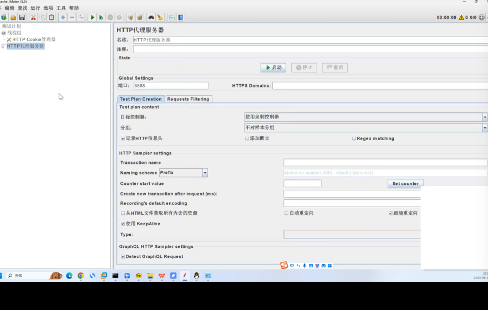Click the 端口 port field showing 8888
This screenshot has width=488, height=310.
tap(171, 86)
